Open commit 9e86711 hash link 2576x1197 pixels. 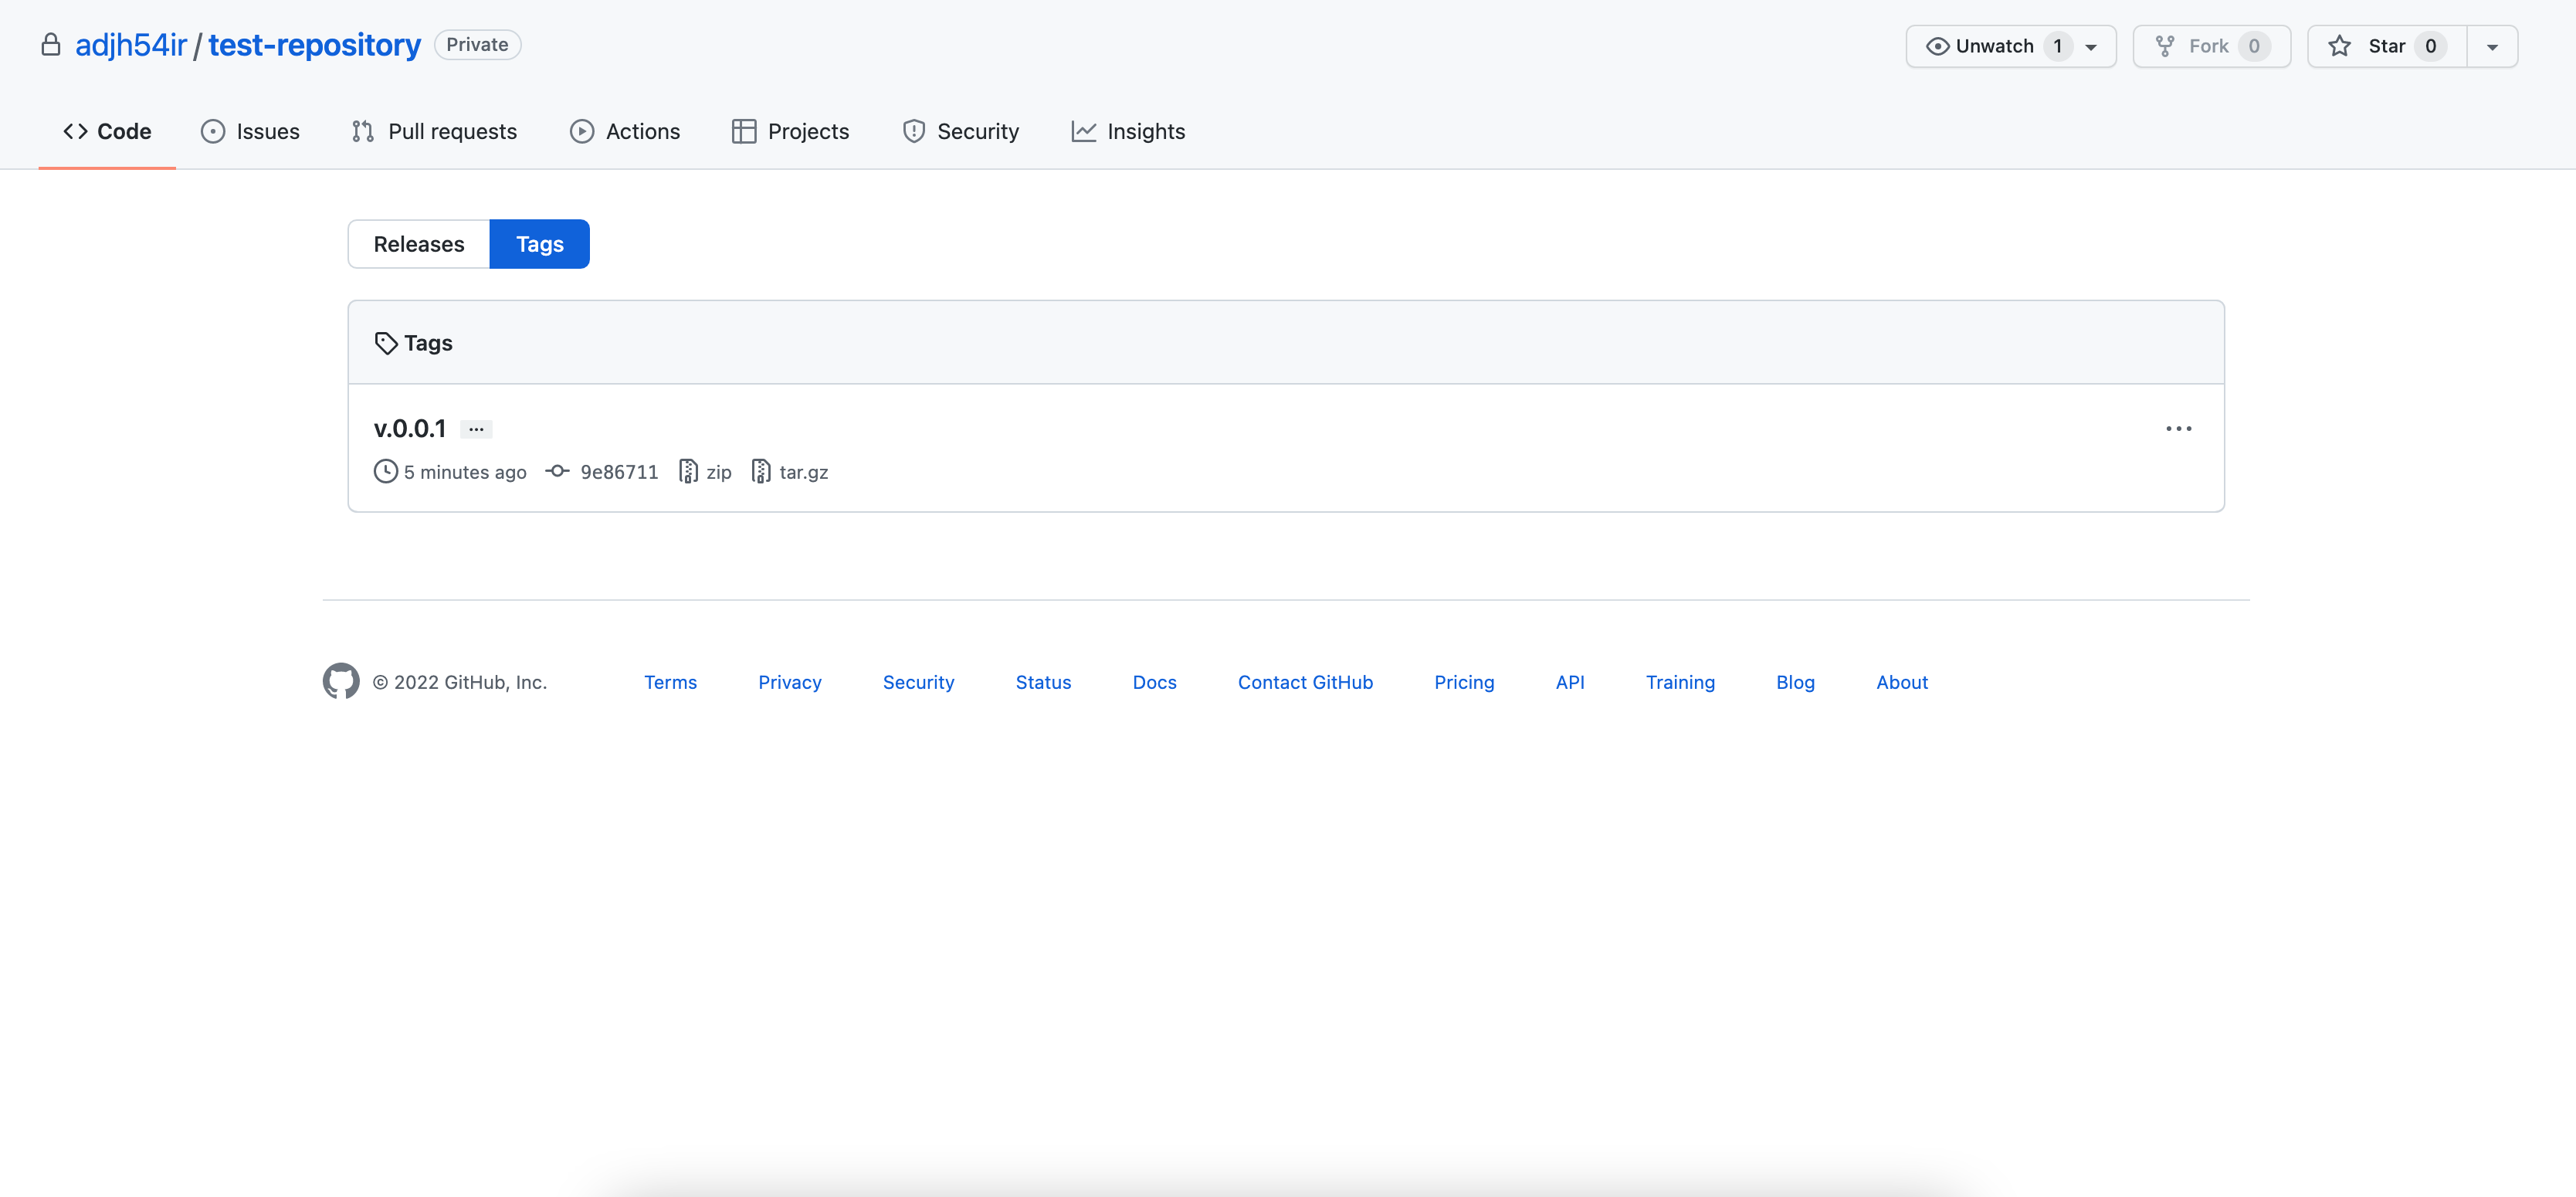tap(619, 472)
